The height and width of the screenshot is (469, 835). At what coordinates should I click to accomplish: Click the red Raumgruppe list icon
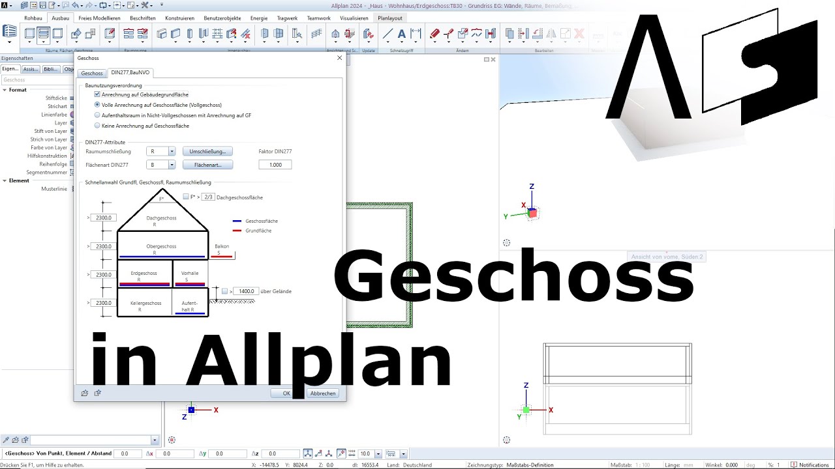tap(129, 33)
